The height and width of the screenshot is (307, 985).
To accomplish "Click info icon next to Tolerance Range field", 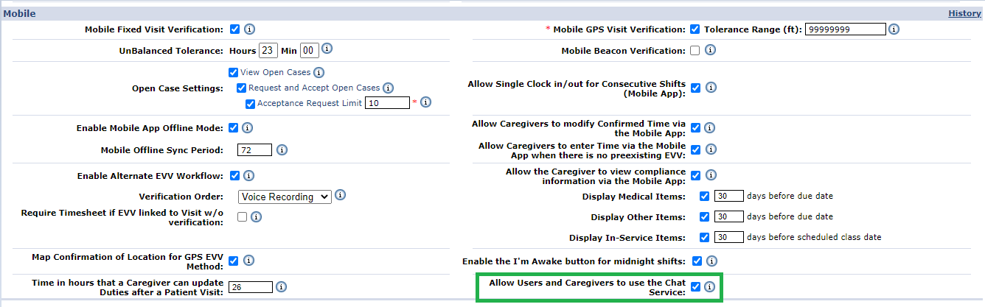I will point(894,29).
